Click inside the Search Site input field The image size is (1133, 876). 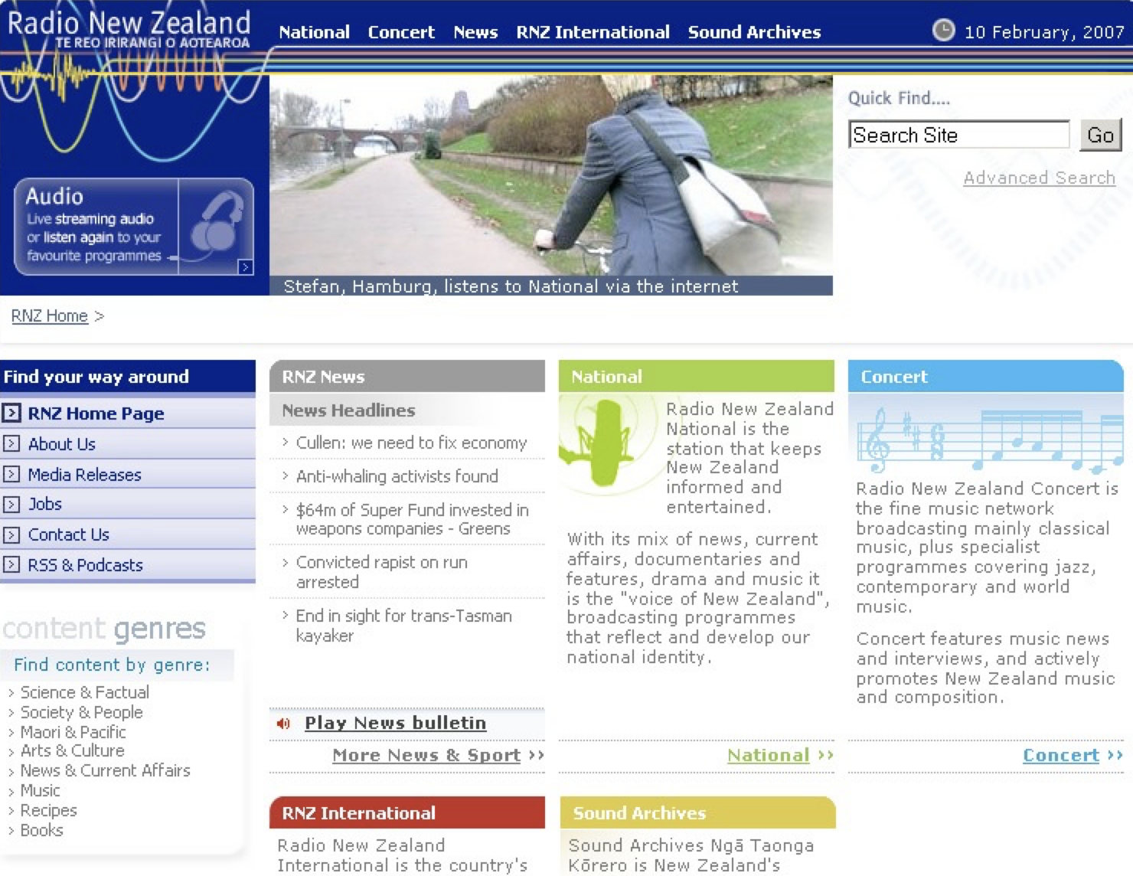point(957,135)
